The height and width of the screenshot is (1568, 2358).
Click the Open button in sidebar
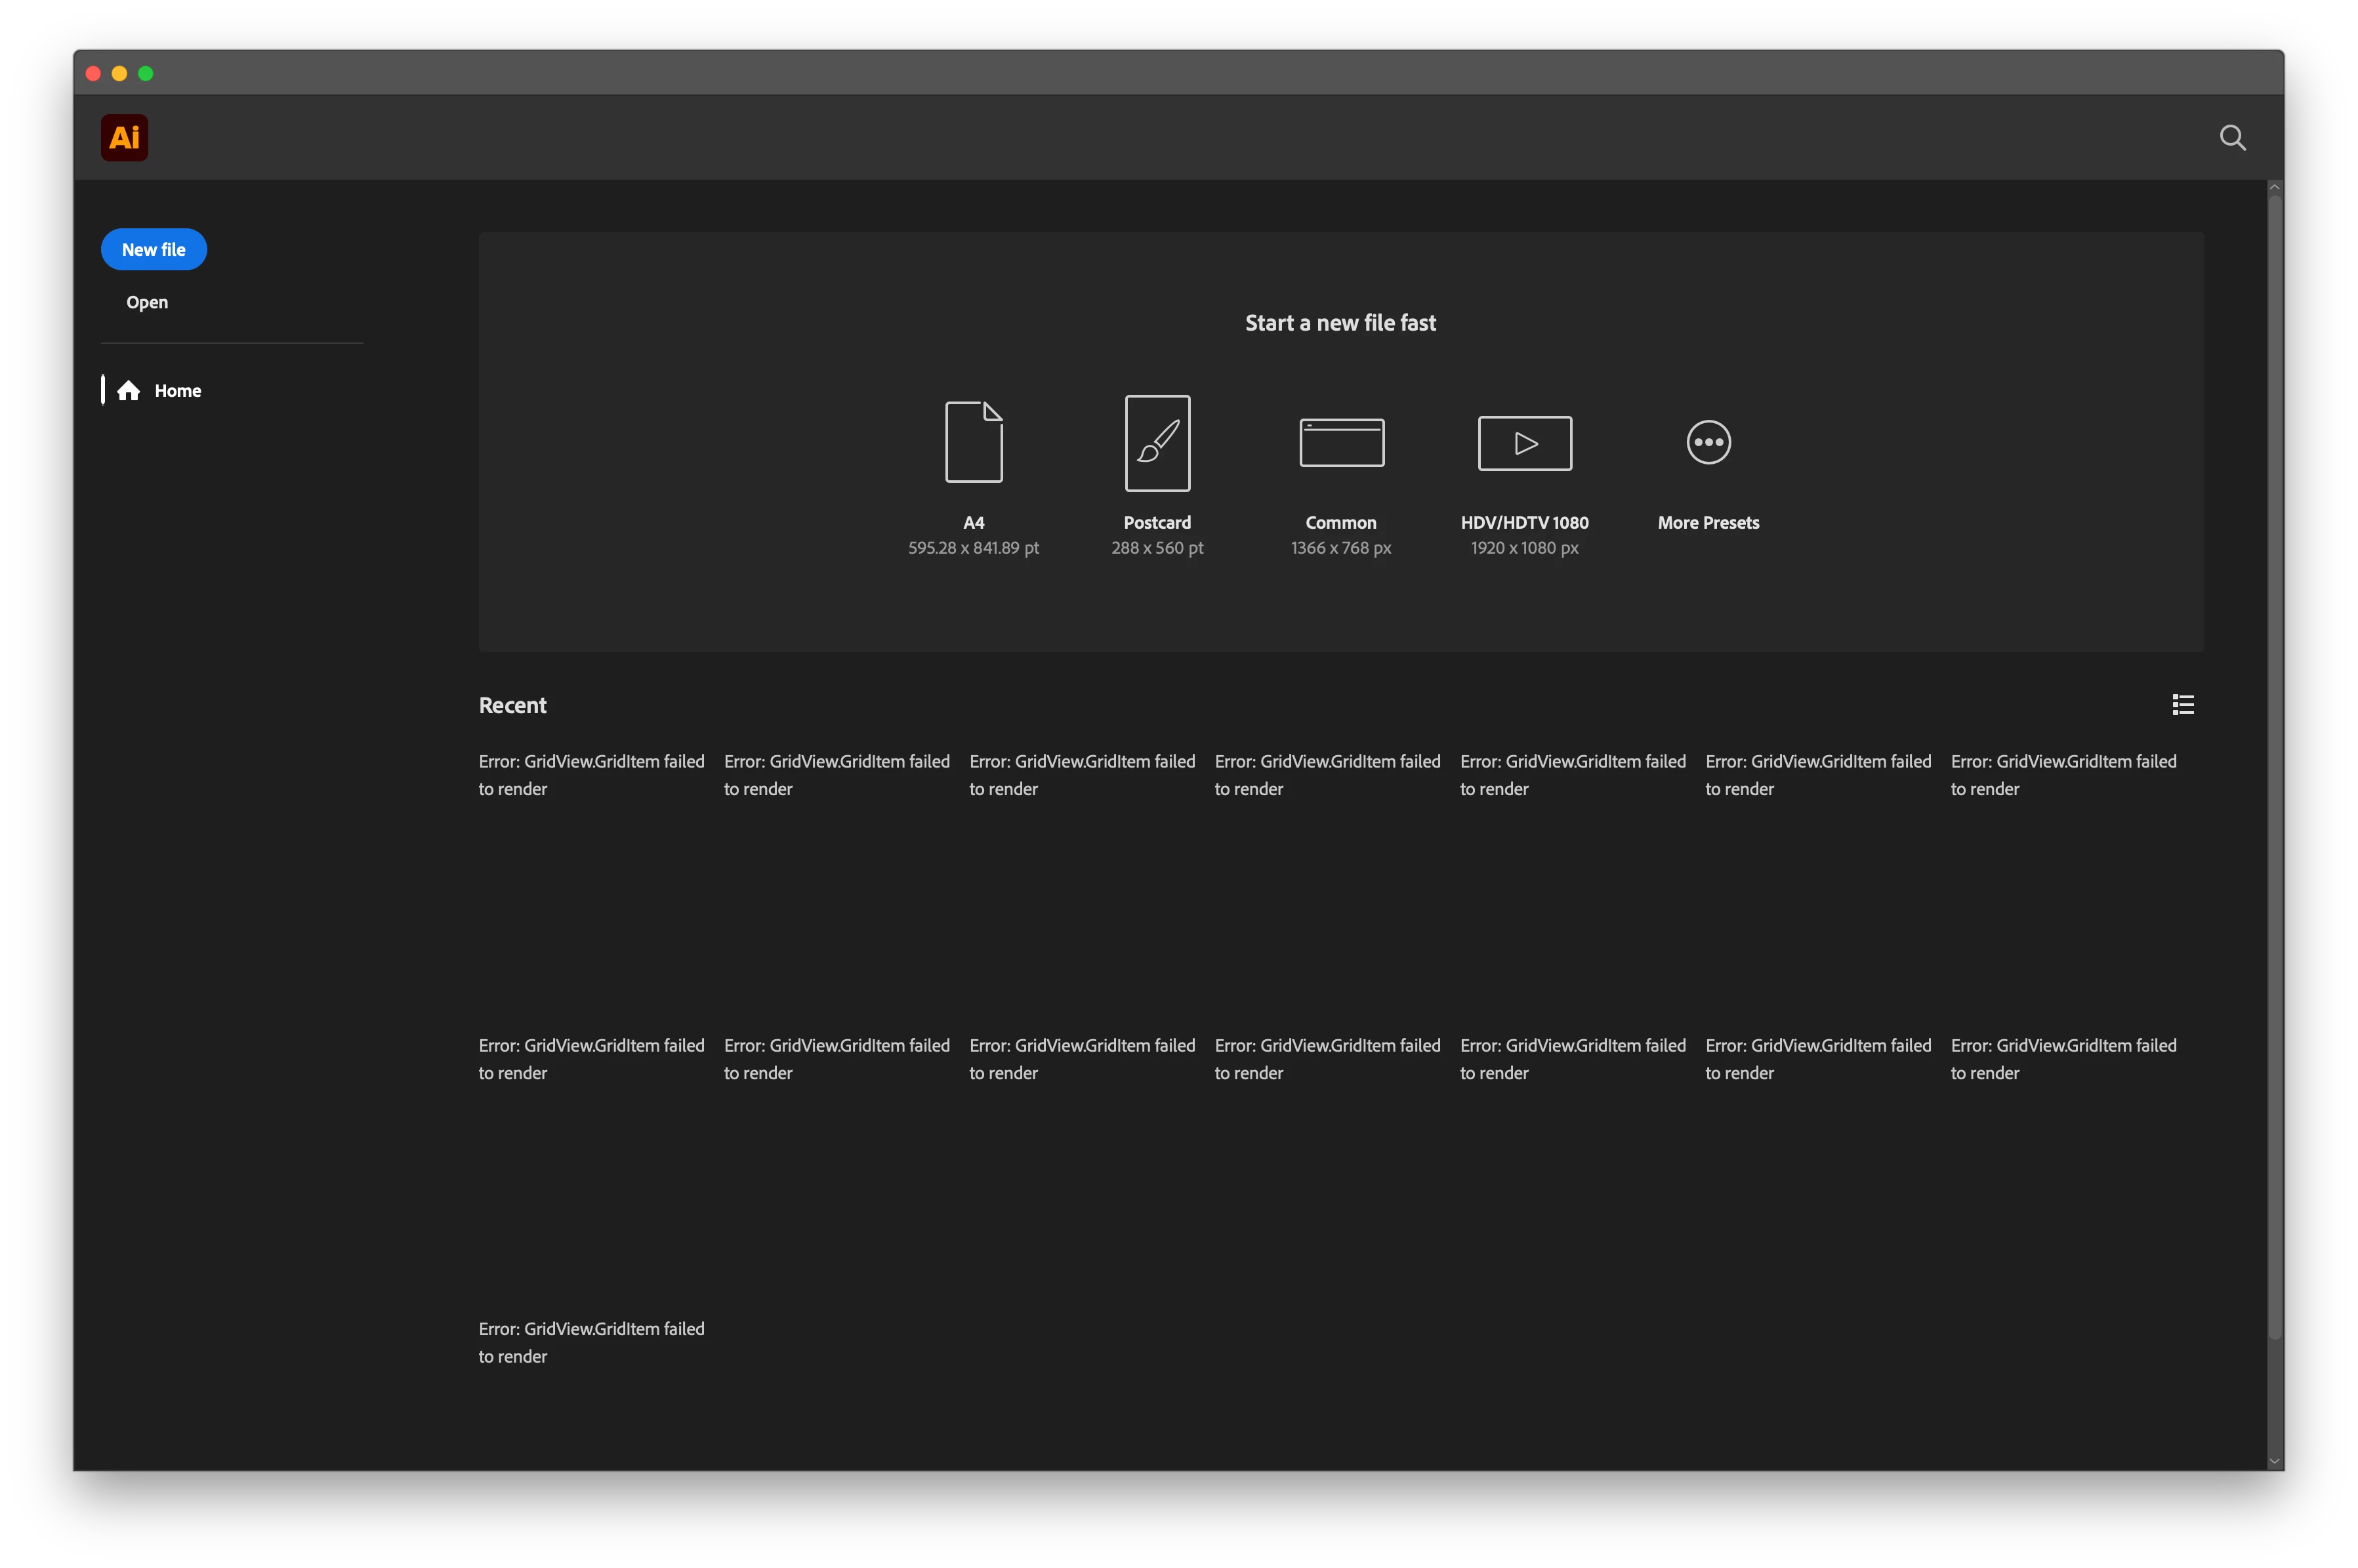coord(147,302)
